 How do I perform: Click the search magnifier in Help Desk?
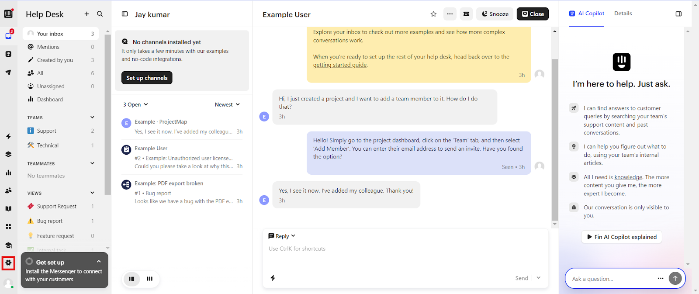pyautogui.click(x=100, y=14)
